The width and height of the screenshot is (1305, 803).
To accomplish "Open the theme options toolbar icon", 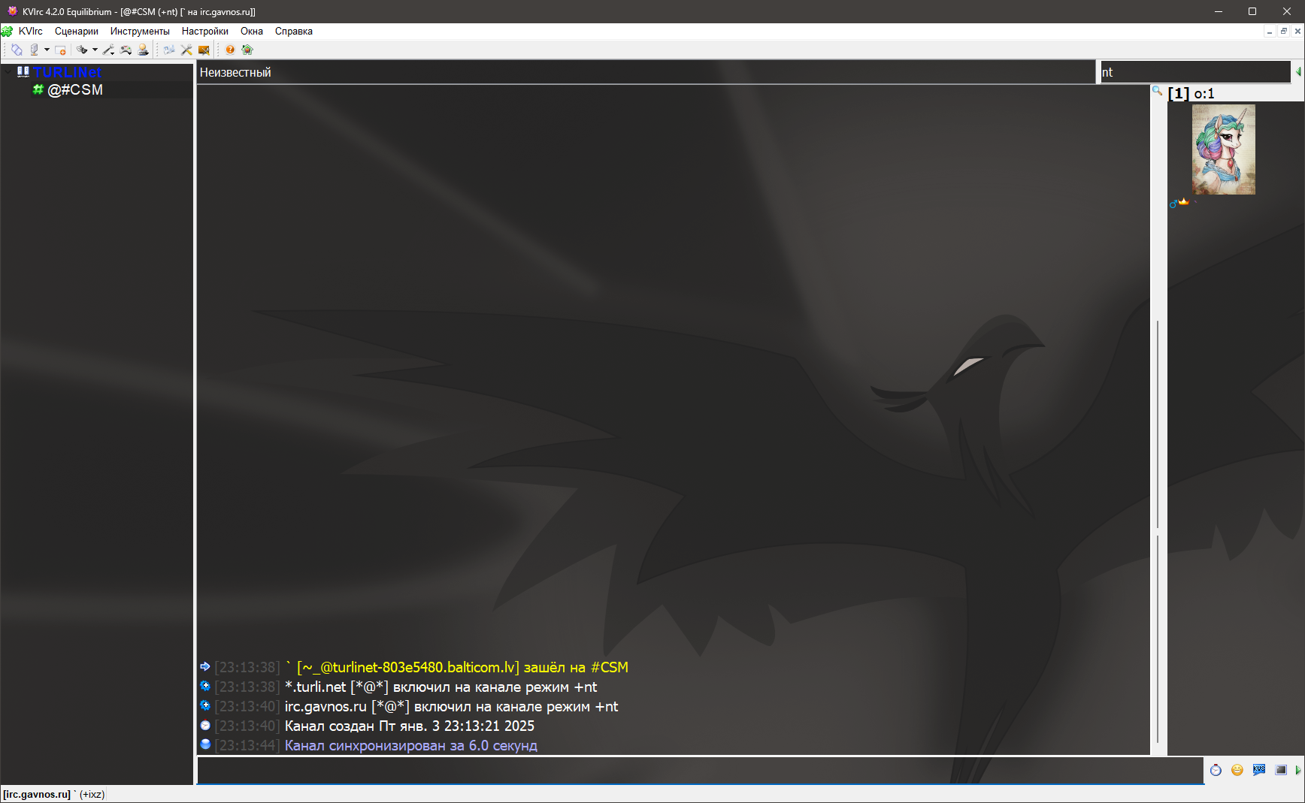I will 204,50.
